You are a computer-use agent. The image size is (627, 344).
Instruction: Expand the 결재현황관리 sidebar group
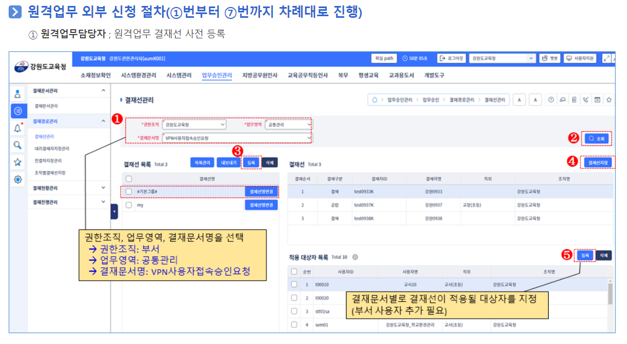coord(103,188)
